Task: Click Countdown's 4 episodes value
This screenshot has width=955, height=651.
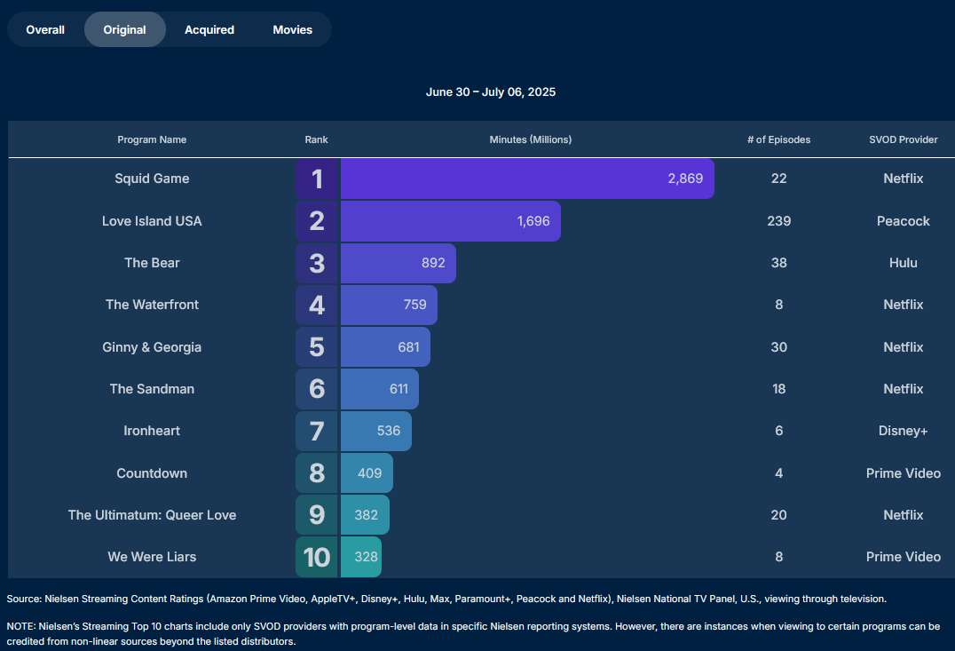Action: (779, 473)
